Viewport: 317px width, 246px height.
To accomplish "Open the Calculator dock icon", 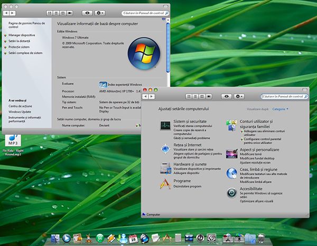I will (178, 238).
